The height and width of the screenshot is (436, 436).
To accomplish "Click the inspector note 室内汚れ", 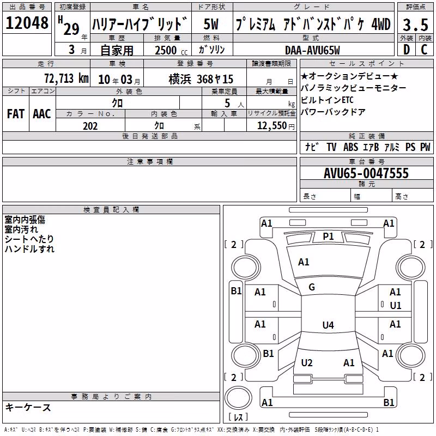I will coord(21,229).
